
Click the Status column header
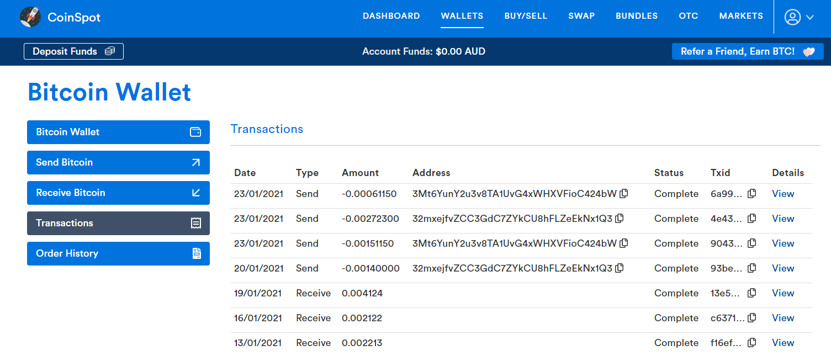pos(669,173)
